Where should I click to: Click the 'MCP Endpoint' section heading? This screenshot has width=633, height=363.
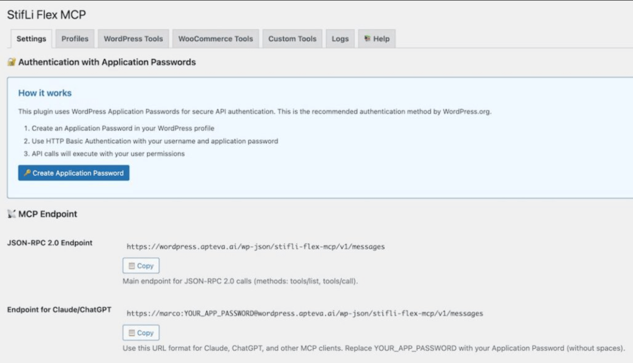point(48,214)
